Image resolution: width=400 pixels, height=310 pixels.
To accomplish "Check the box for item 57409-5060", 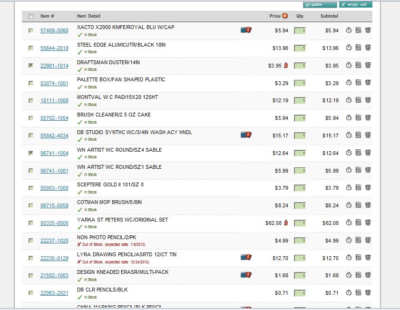I will click(x=31, y=30).
